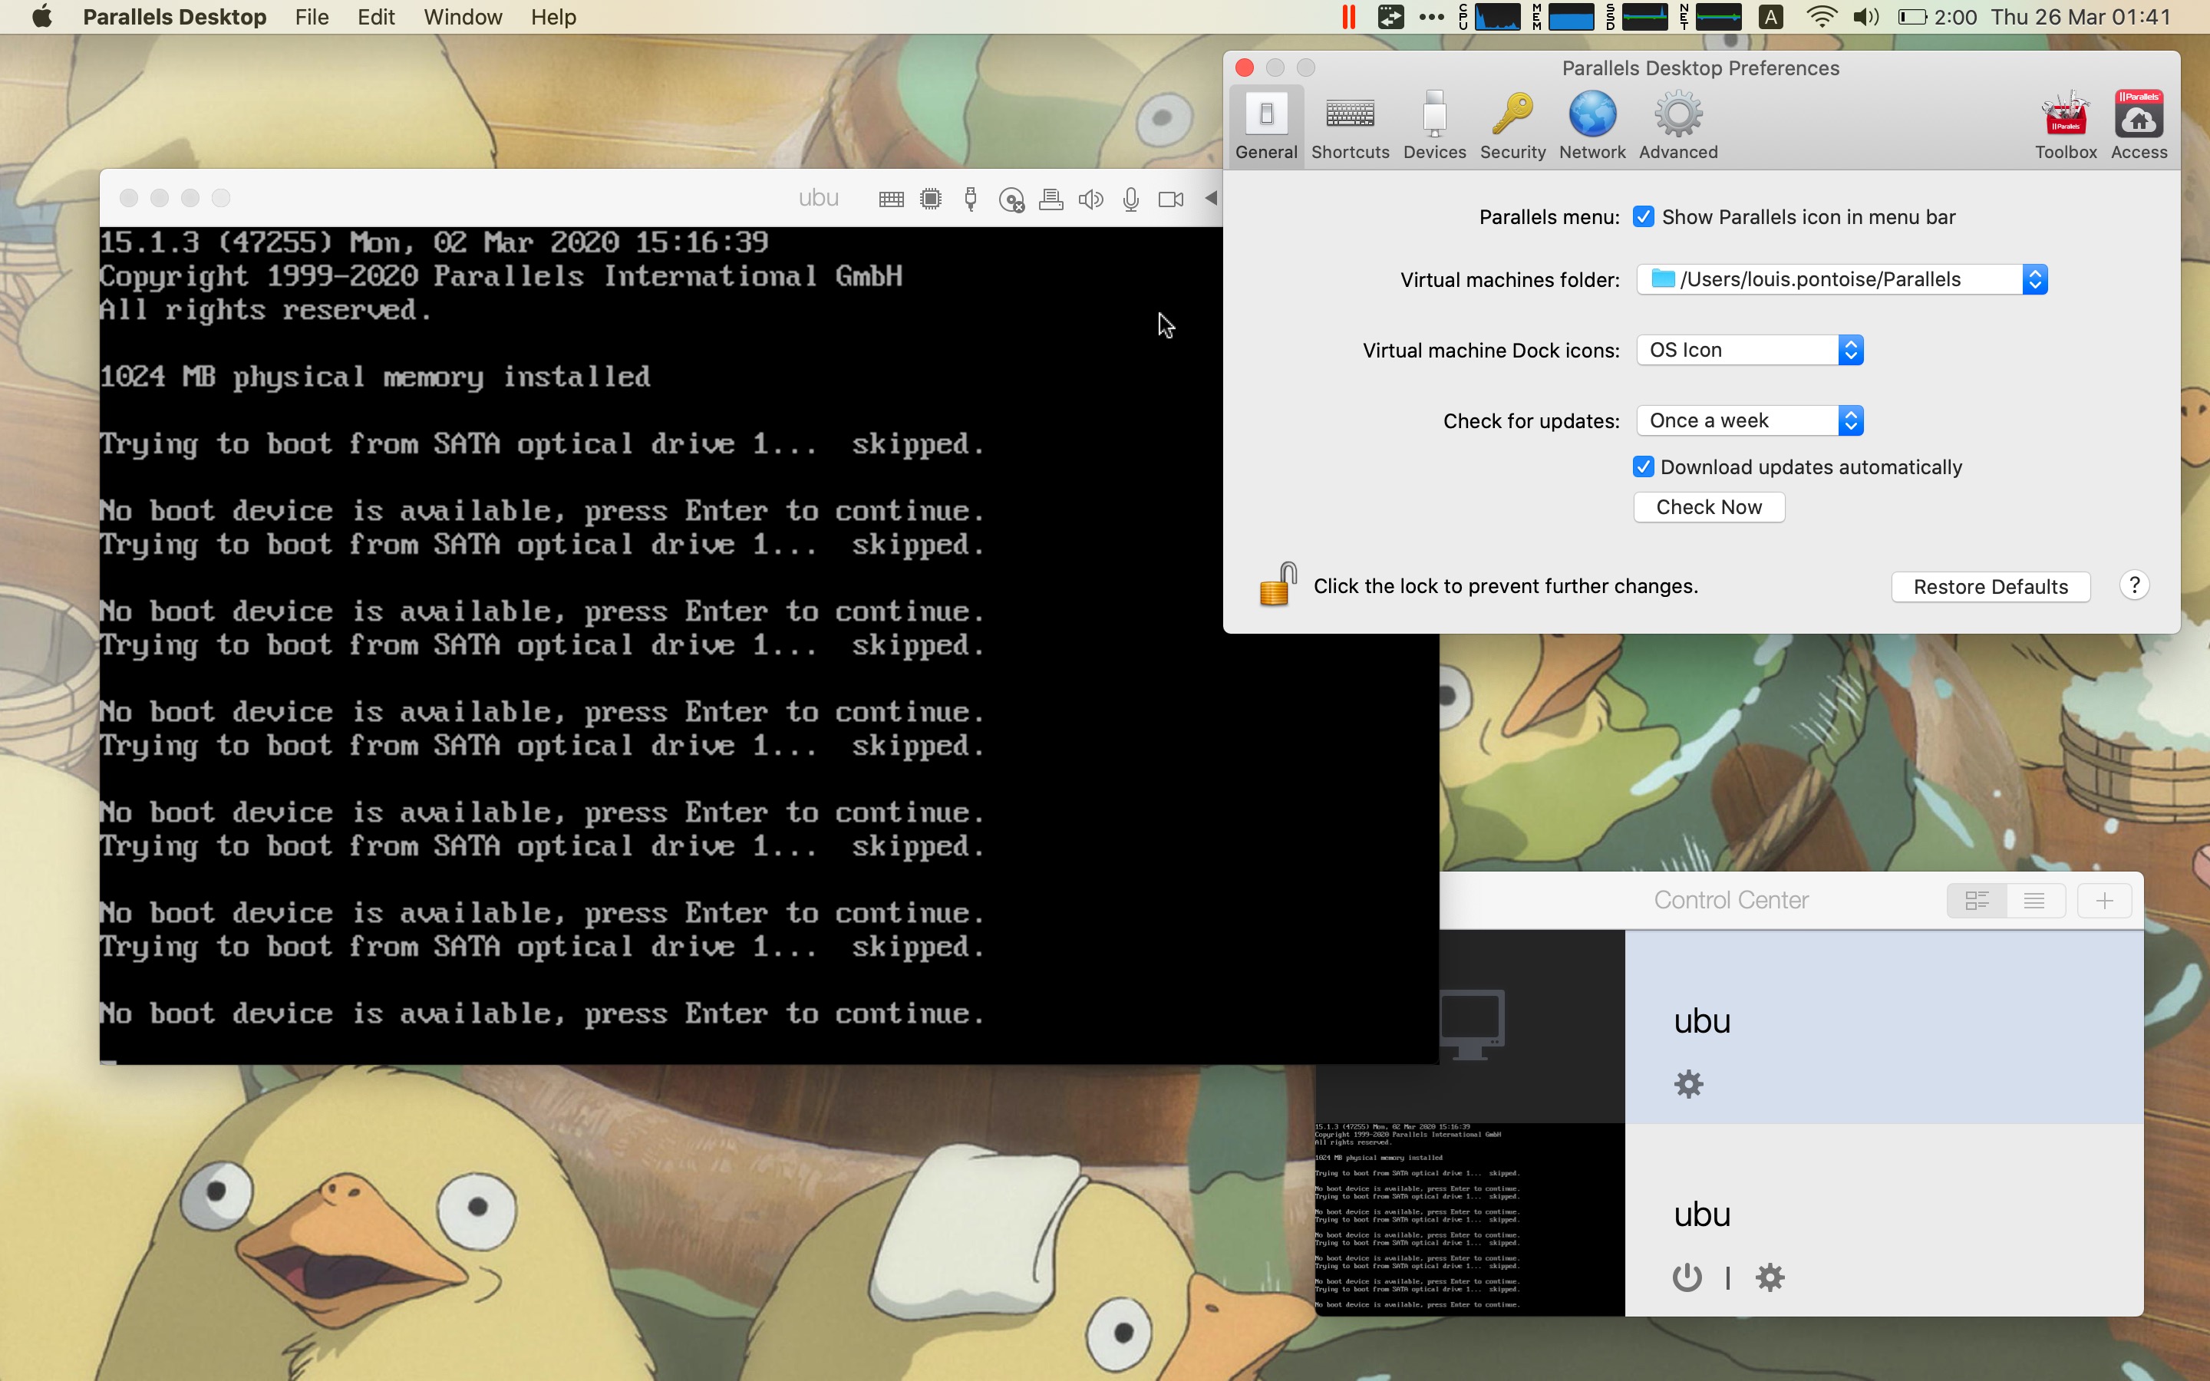The height and width of the screenshot is (1381, 2210).
Task: Collapse VM toolbar with the left arrow
Action: (1211, 198)
